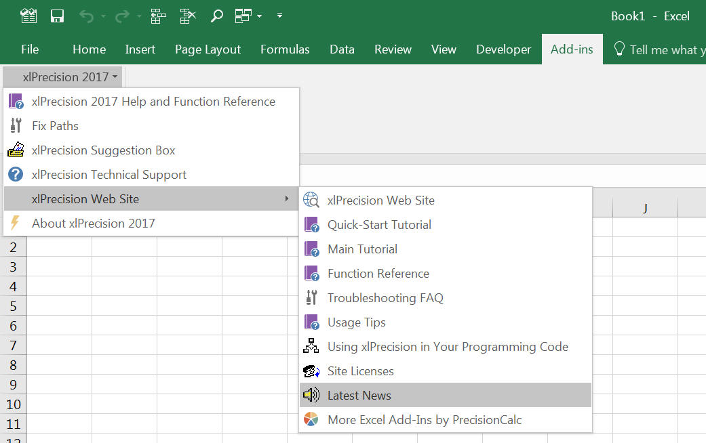Screen dimensions: 706x443
Task: Go to the Formulas tab
Action: coord(285,49)
